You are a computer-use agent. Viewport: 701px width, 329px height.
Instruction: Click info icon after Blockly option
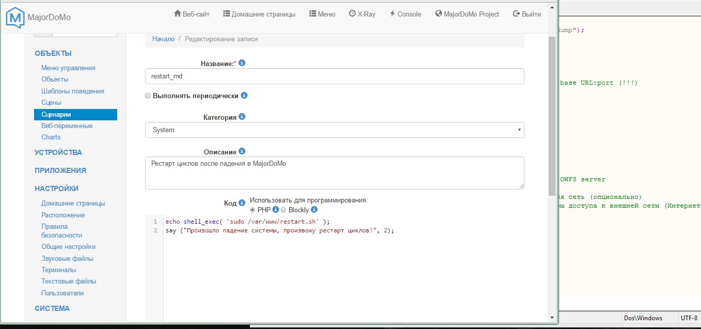click(314, 210)
